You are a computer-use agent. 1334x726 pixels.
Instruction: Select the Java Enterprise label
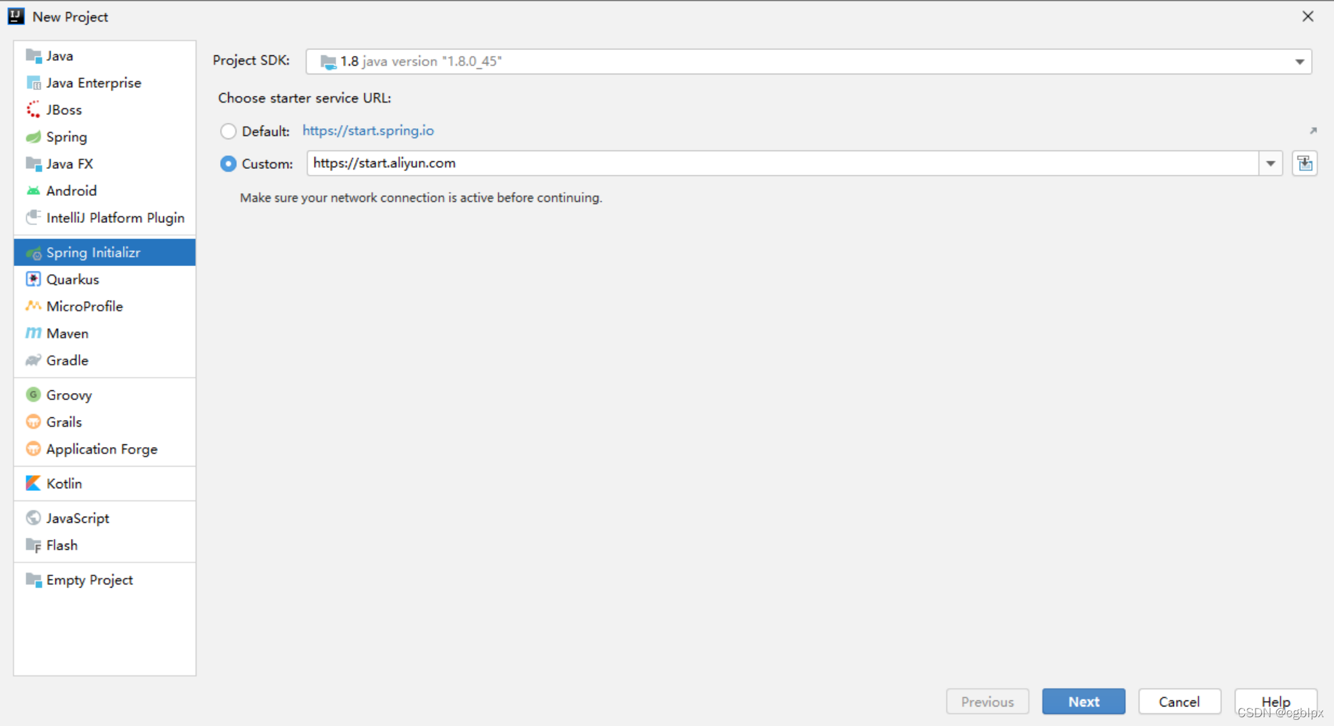[x=94, y=82]
